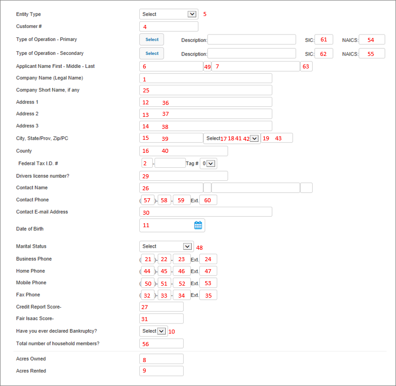Click the Contact Phone Ext. field
This screenshot has height=386, width=396.
(208, 200)
